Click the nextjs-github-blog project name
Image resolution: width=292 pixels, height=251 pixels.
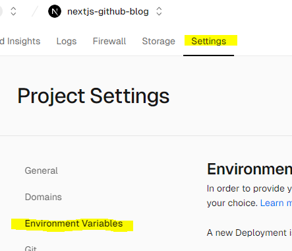pos(108,12)
